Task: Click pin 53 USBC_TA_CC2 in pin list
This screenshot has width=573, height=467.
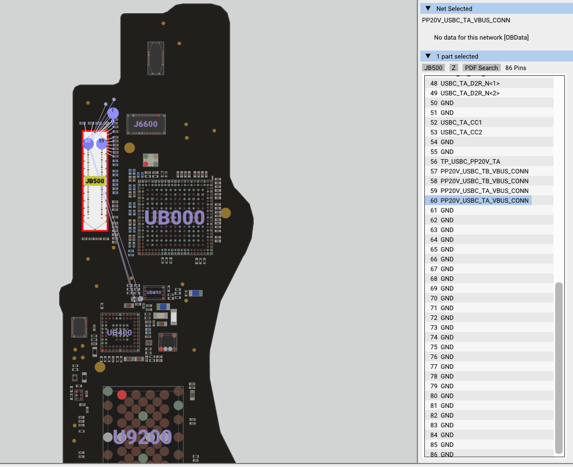Action: tap(461, 132)
